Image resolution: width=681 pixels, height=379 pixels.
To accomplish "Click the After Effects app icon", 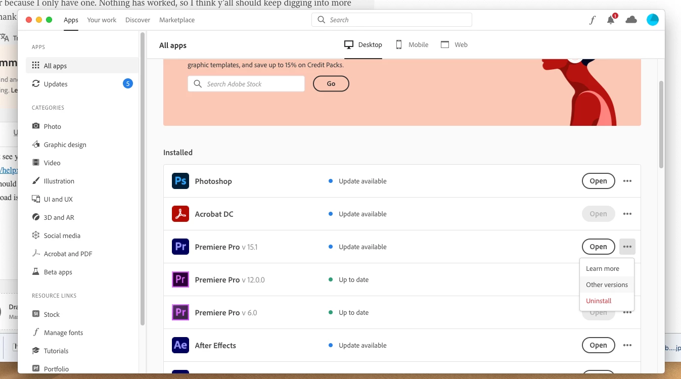I will pyautogui.click(x=180, y=345).
